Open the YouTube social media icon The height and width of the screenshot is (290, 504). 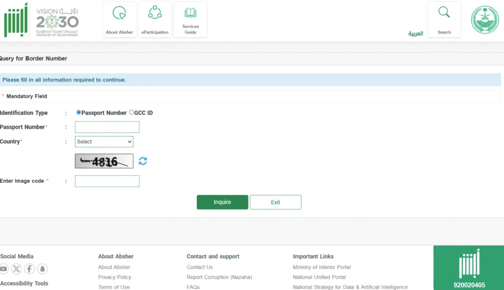click(x=4, y=269)
